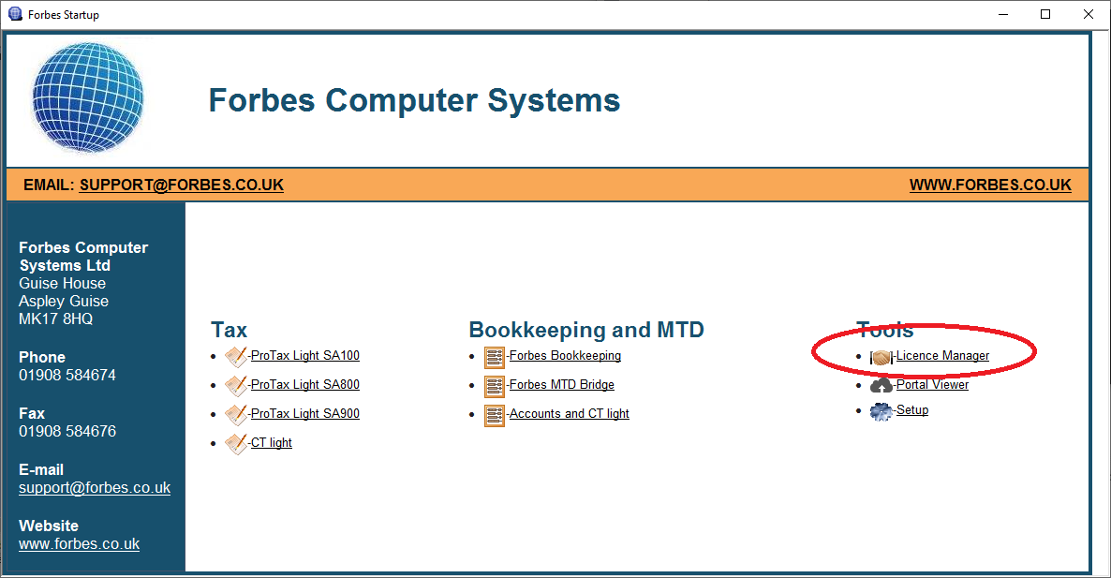Maximize the Forbes Startup window
Image resolution: width=1111 pixels, height=578 pixels.
point(1045,14)
